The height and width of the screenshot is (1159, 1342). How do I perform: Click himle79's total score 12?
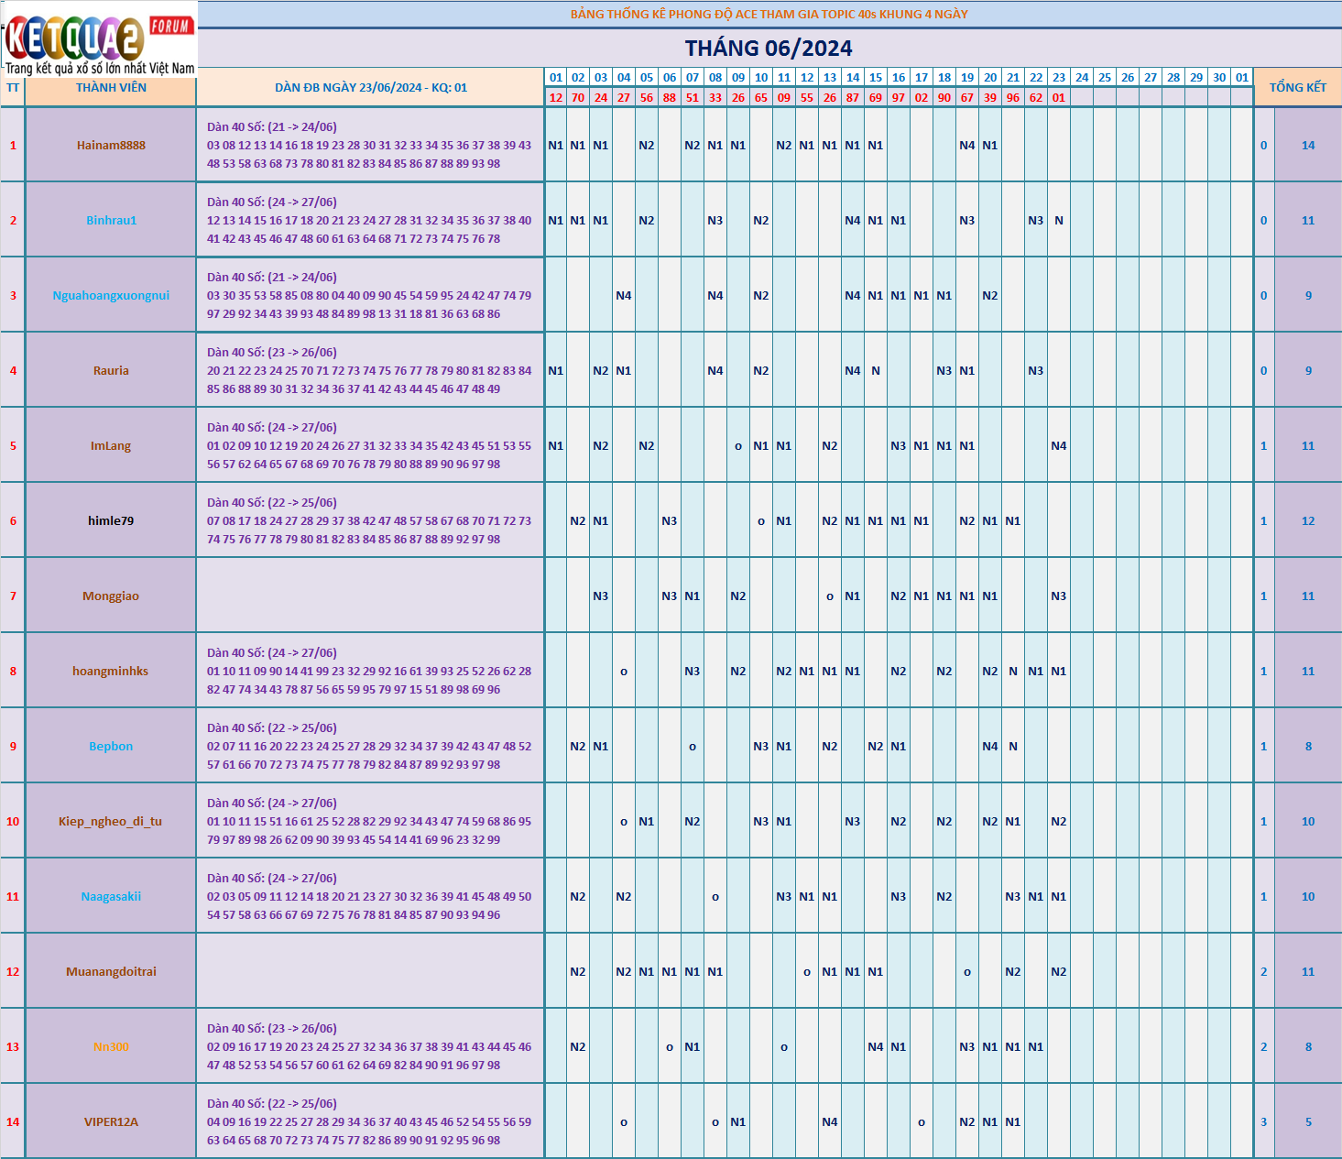pyautogui.click(x=1308, y=520)
